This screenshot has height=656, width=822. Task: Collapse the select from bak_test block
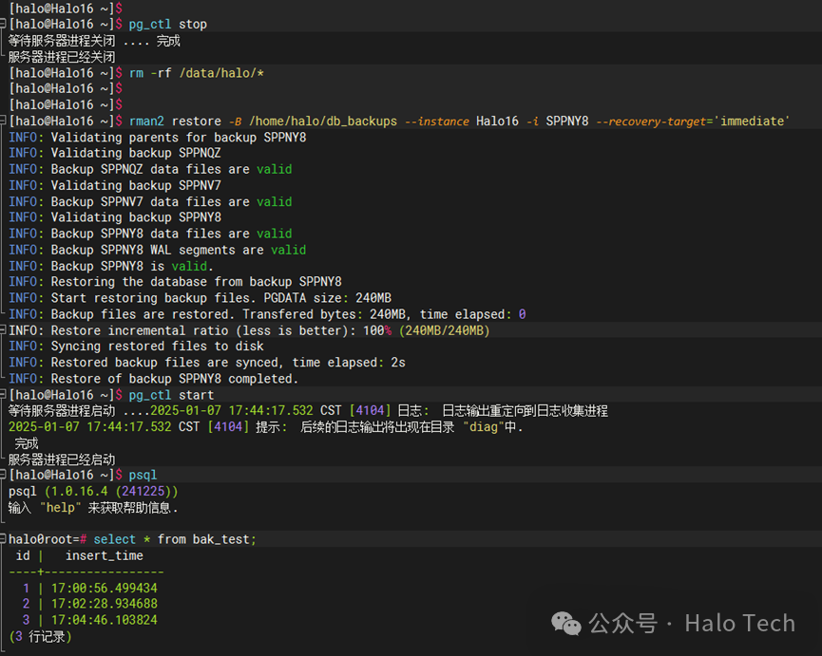click(x=3, y=538)
